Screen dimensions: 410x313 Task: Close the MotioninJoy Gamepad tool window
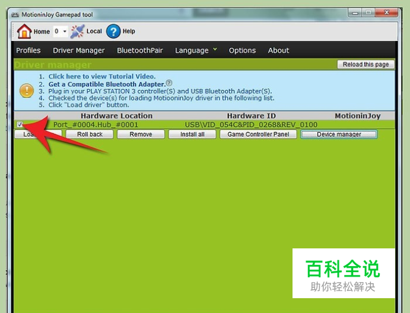(387, 12)
